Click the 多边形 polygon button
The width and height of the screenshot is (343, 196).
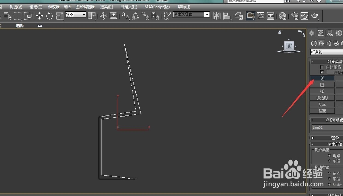click(x=322, y=98)
